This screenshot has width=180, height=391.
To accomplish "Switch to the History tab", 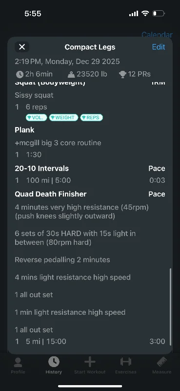I will tap(54, 366).
